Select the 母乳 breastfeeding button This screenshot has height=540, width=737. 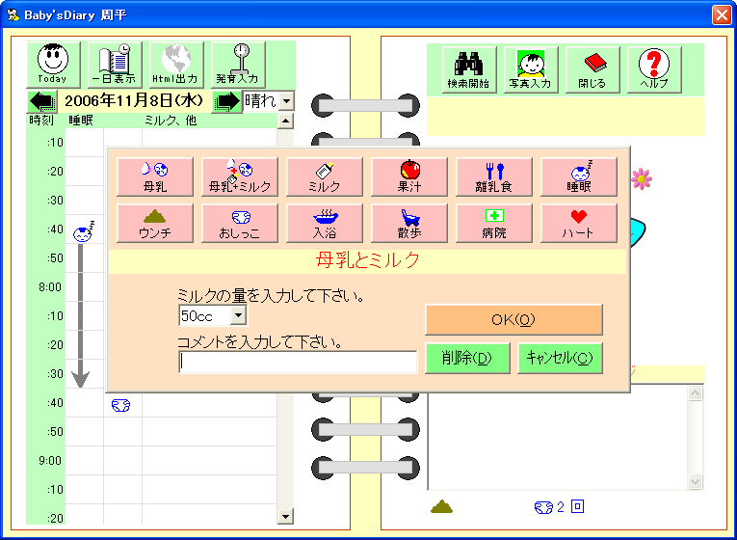tap(155, 176)
